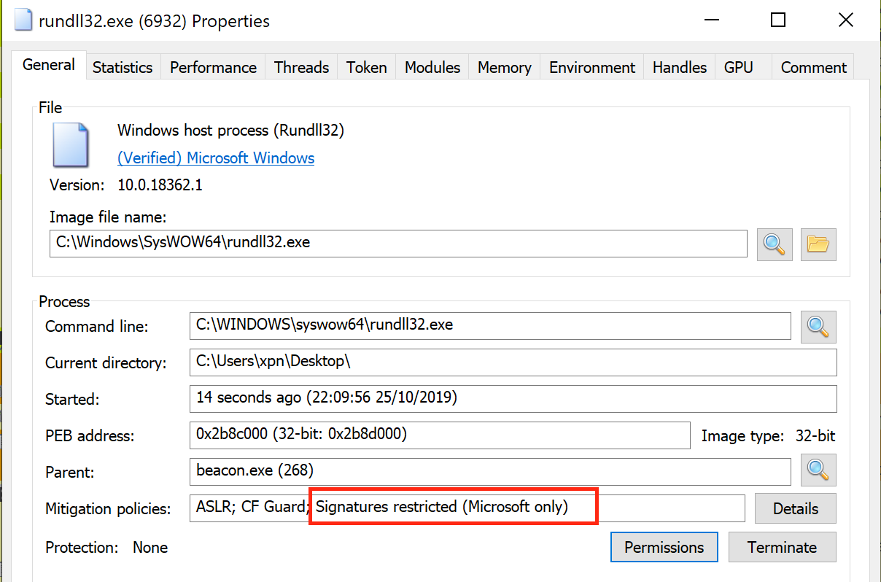This screenshot has height=582, width=881.
Task: Click the document icon in the title bar
Action: [x=23, y=20]
